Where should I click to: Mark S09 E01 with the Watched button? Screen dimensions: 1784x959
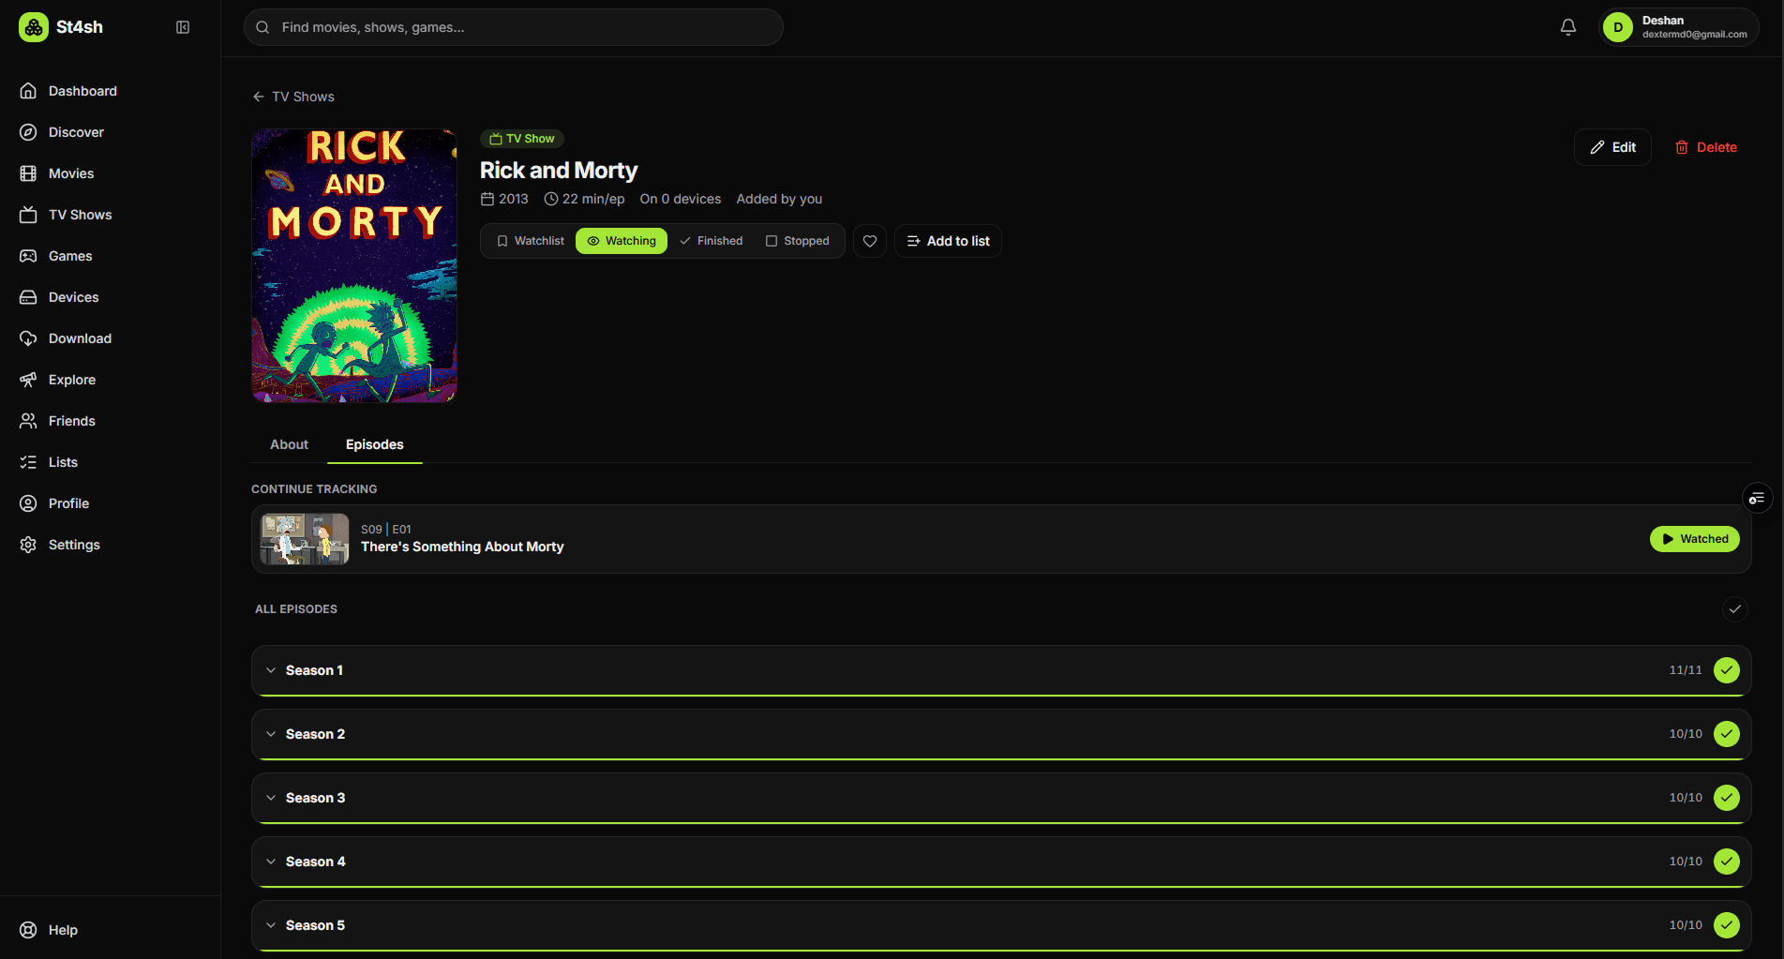(x=1695, y=539)
